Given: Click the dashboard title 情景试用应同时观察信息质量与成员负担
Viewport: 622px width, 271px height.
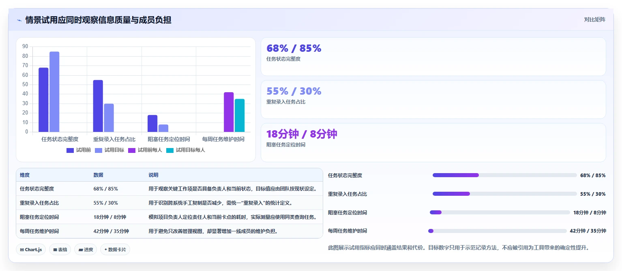Looking at the screenshot, I should (x=98, y=20).
